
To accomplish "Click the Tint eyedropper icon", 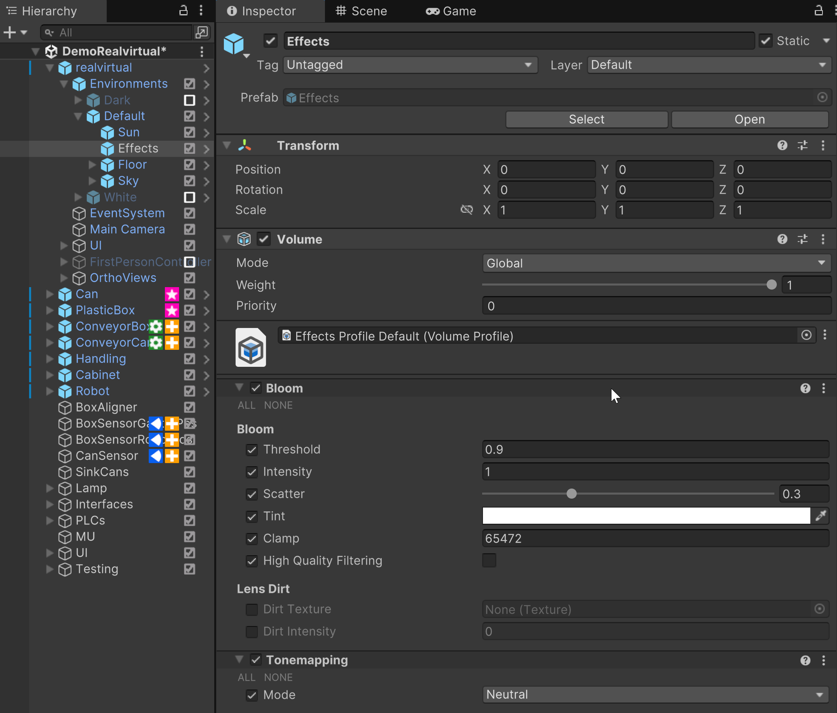I will point(820,516).
